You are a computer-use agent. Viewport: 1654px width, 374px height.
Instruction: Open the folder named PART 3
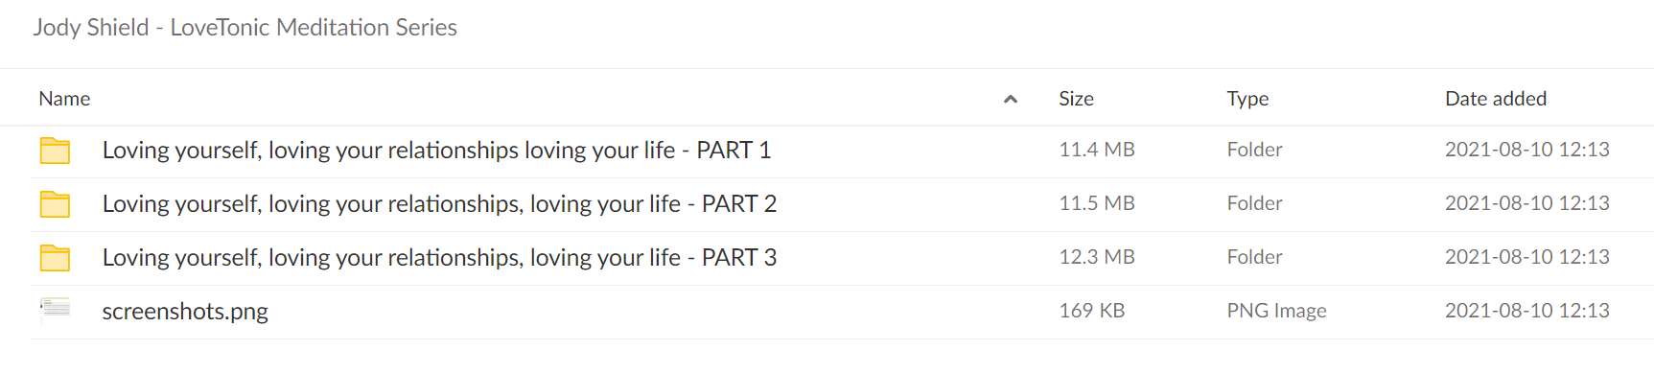tap(439, 258)
